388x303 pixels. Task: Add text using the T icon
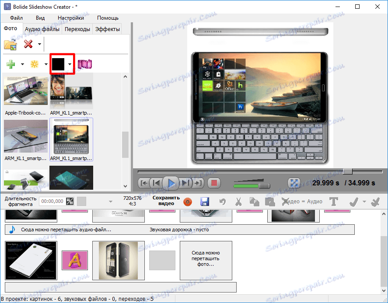334,201
